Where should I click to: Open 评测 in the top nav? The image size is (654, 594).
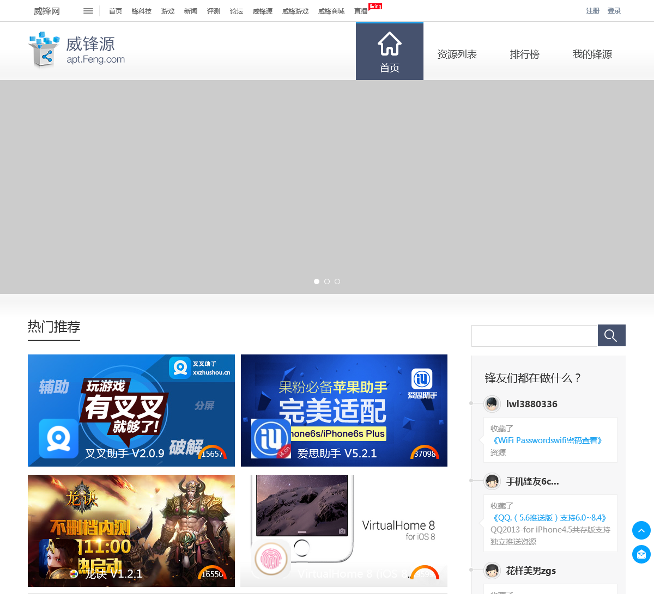point(214,11)
